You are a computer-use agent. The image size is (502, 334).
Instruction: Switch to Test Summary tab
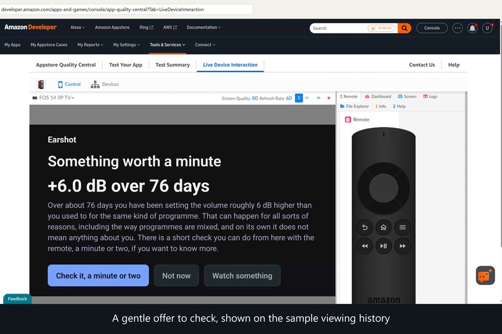point(173,65)
